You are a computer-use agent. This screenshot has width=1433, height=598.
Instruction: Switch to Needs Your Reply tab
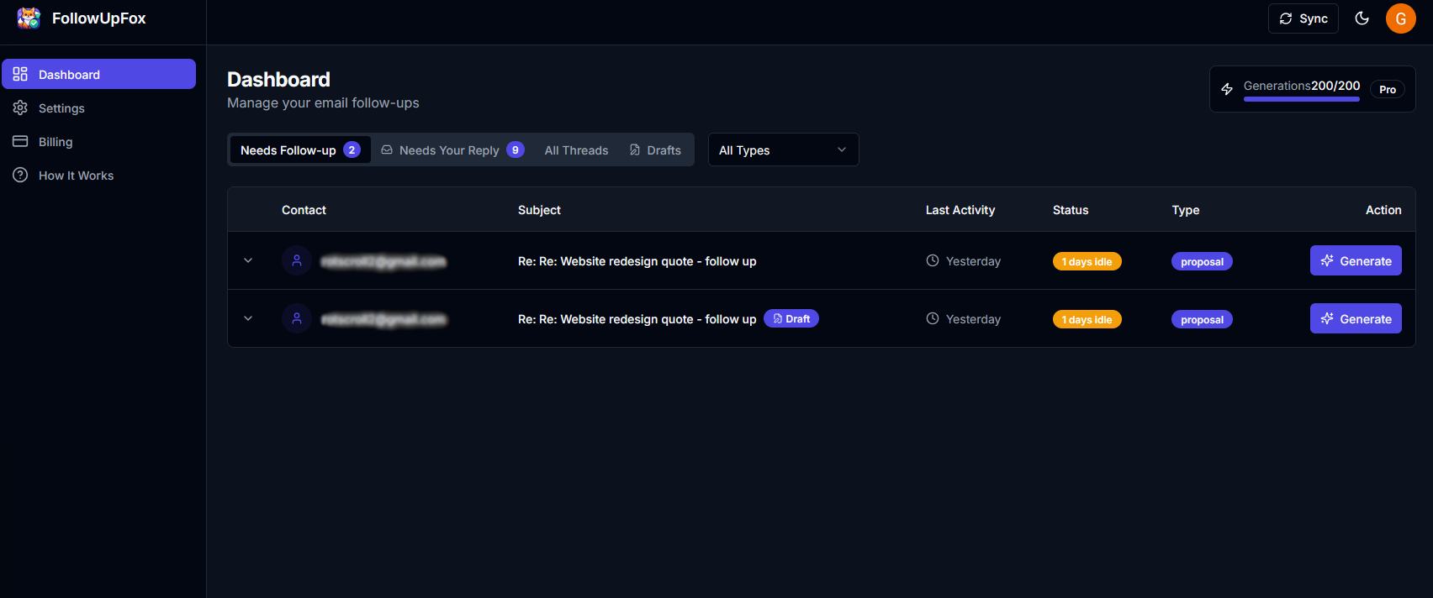452,149
